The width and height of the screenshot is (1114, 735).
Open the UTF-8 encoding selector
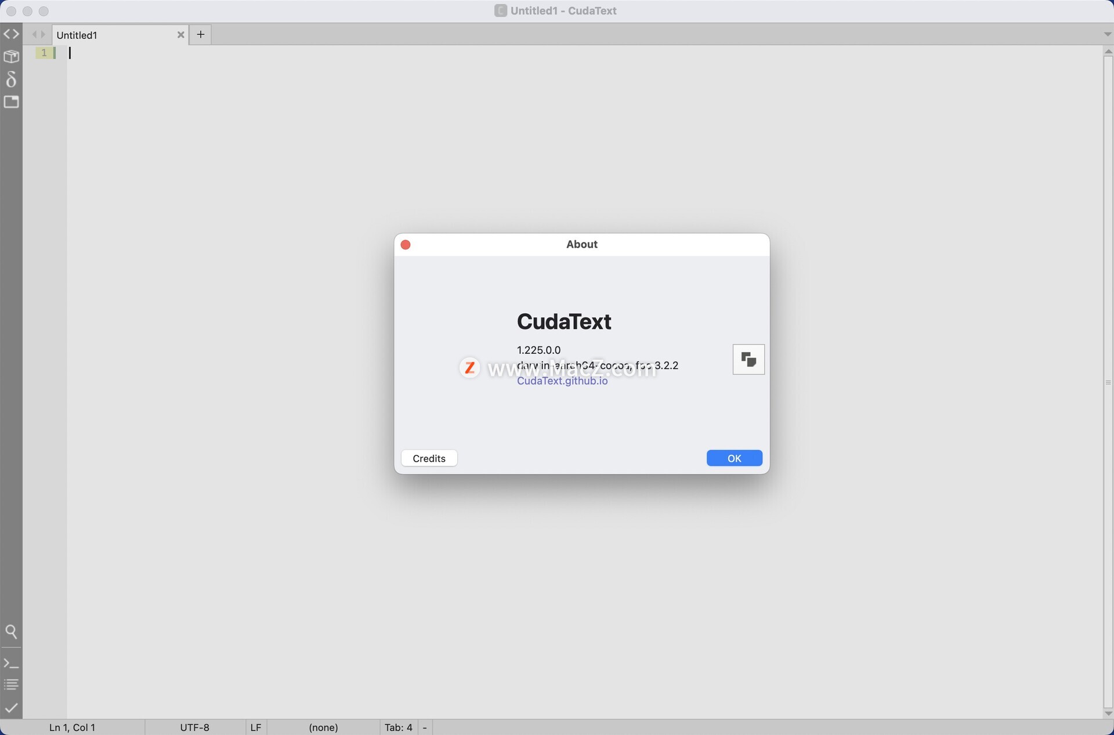[x=194, y=727]
